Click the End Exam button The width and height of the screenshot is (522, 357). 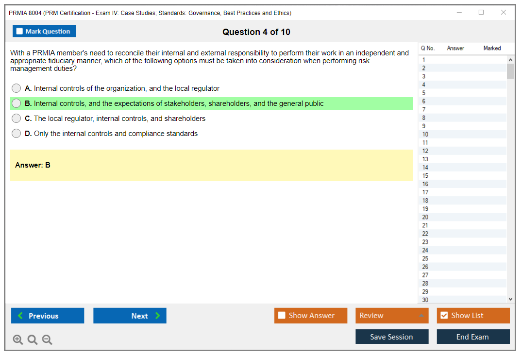(473, 337)
